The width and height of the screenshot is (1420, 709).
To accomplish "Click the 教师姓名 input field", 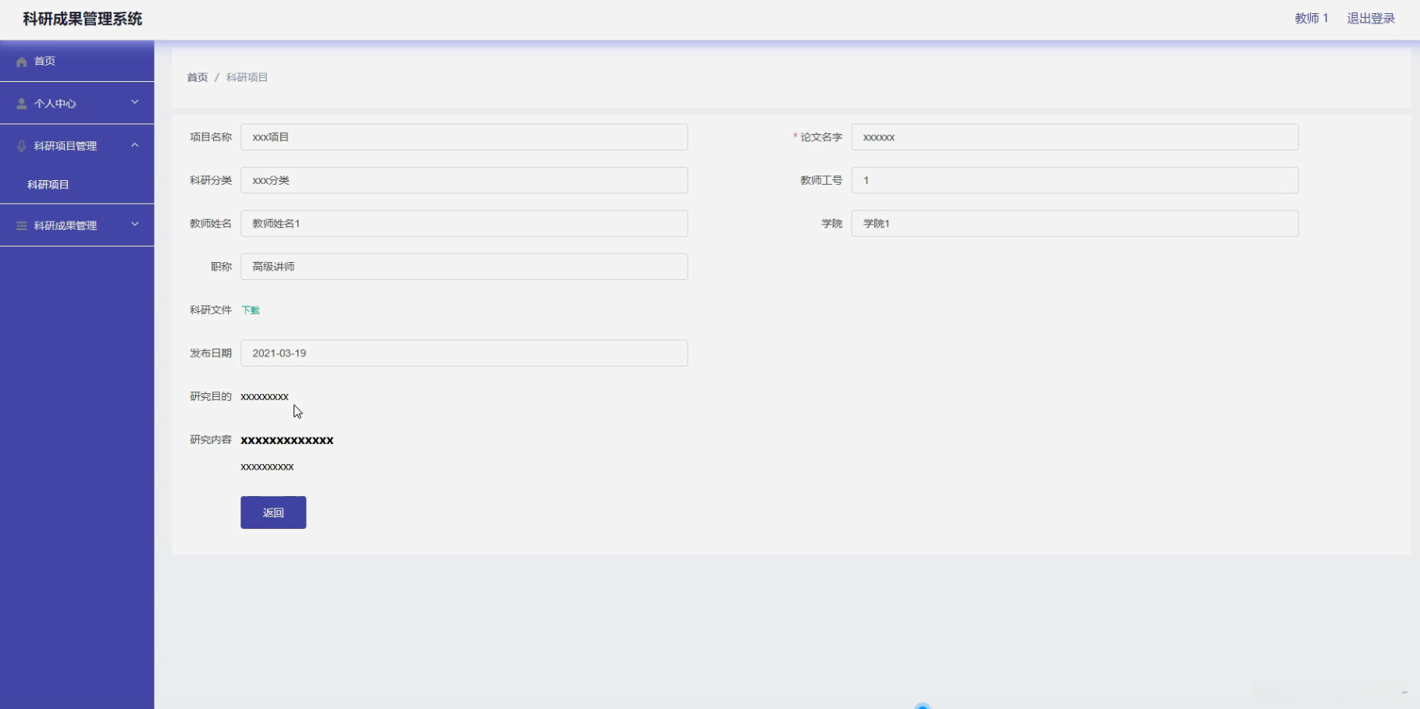I will point(464,224).
